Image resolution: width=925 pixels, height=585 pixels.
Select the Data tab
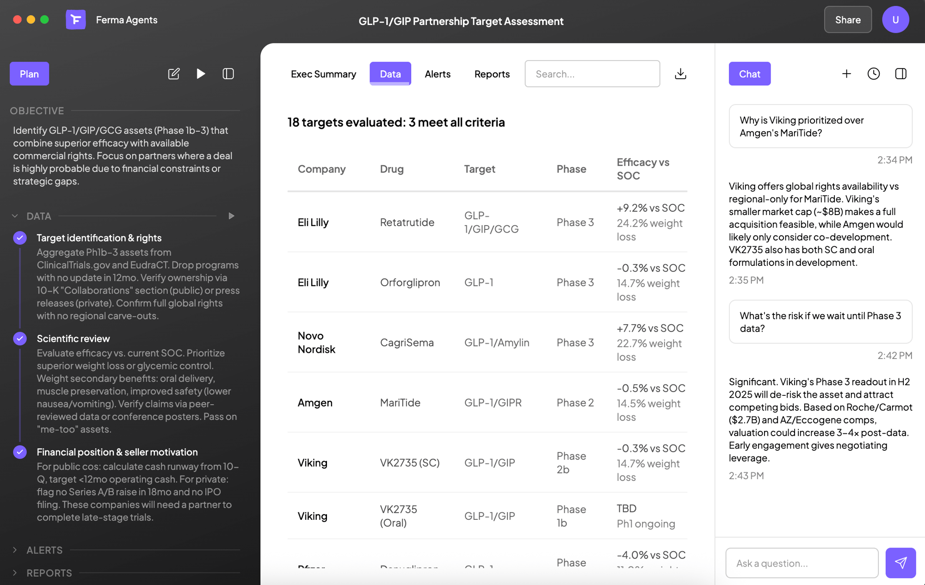coord(390,74)
